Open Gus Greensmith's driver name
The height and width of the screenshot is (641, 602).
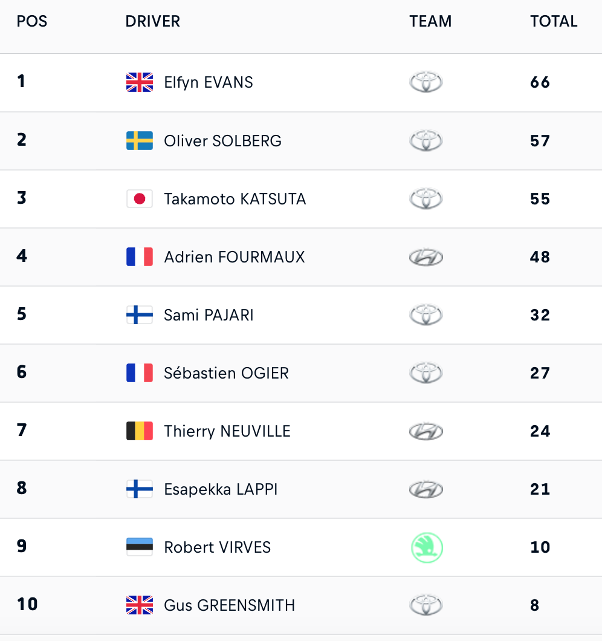[x=229, y=605]
